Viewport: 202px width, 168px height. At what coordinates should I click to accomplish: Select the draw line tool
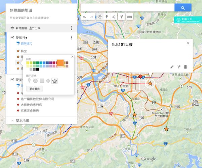point(114,17)
